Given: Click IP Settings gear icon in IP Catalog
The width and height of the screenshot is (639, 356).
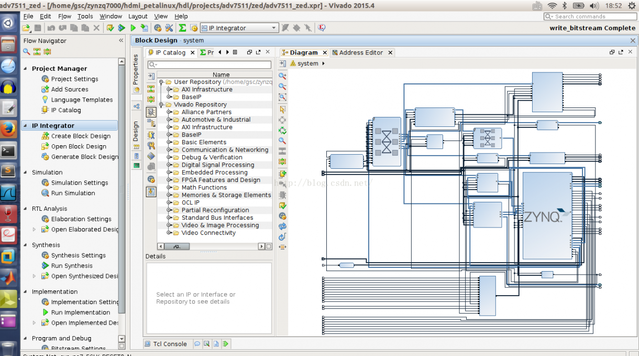Looking at the screenshot, I should [x=151, y=179].
